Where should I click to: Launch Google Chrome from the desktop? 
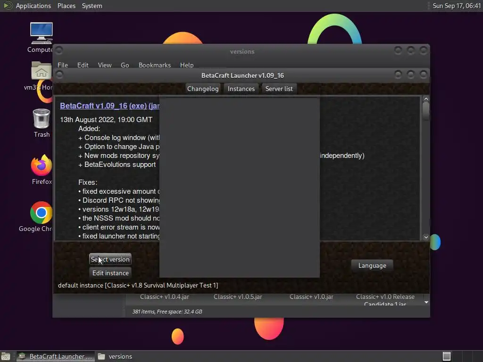tap(42, 213)
